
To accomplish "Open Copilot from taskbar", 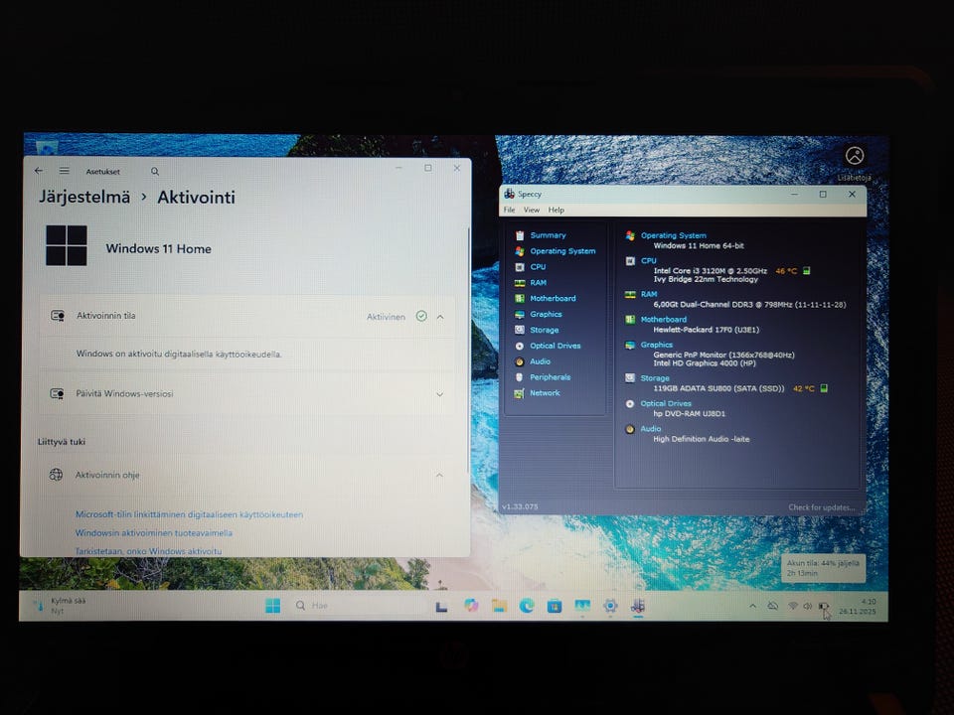I will (x=471, y=606).
